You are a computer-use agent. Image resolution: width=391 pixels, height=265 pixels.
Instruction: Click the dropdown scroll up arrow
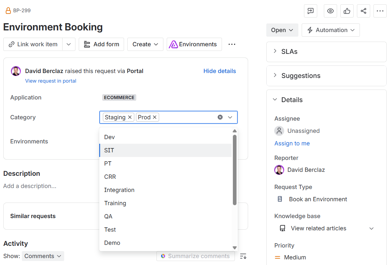tap(235, 131)
